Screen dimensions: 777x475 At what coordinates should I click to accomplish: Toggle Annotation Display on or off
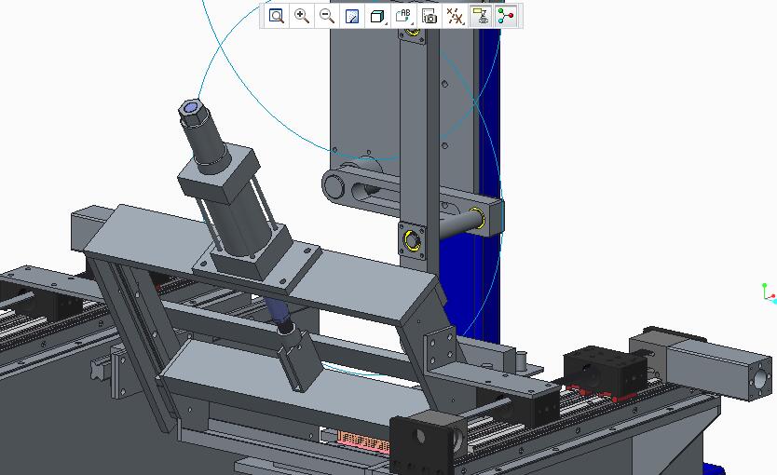pyautogui.click(x=481, y=16)
